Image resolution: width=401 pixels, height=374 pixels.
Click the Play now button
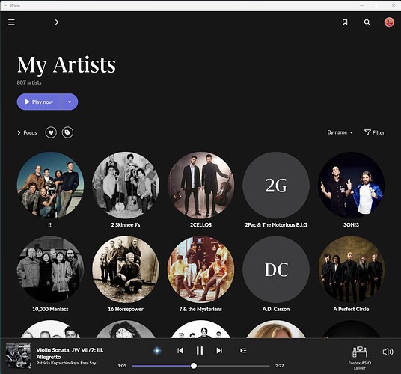click(39, 102)
